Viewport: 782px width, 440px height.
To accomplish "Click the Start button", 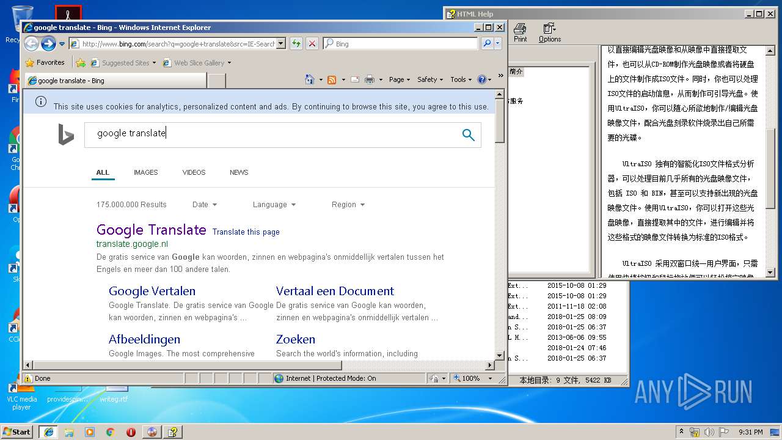I will click(x=16, y=431).
